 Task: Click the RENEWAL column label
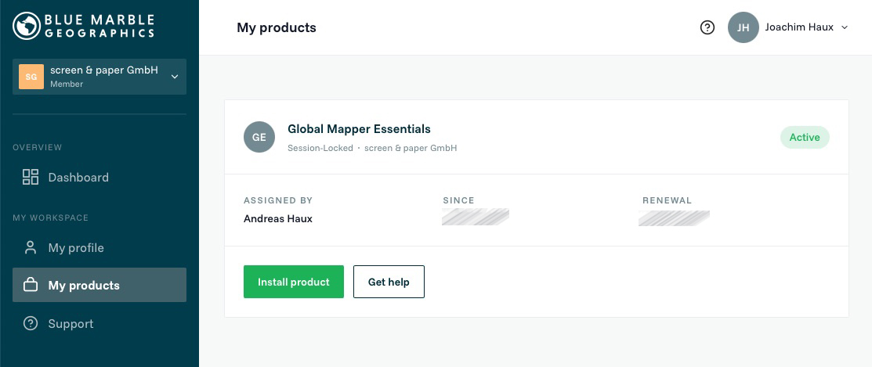coord(668,200)
